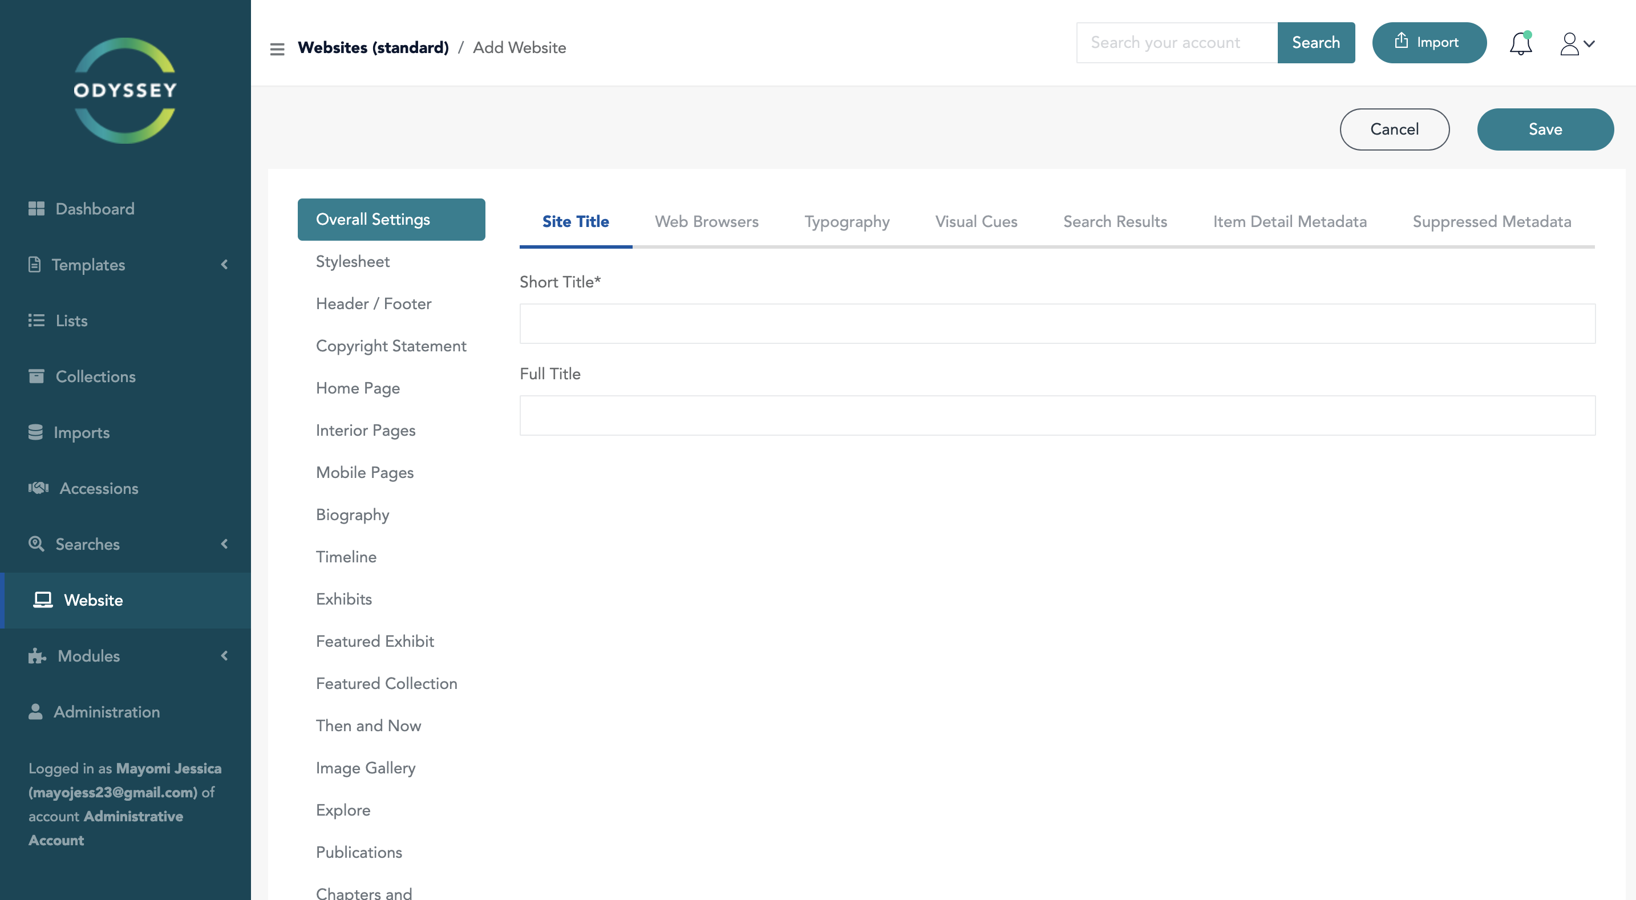Expand the Modules submenu chevron
This screenshot has height=900, width=1636.
pos(224,655)
